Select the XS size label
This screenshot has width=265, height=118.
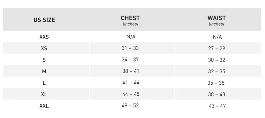44,48
